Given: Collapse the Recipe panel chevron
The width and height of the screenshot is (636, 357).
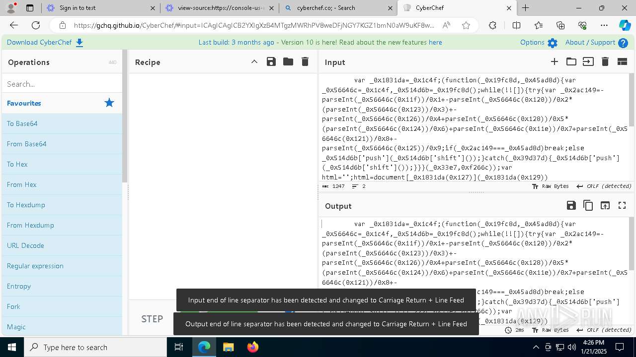Looking at the screenshot, I should click(254, 62).
